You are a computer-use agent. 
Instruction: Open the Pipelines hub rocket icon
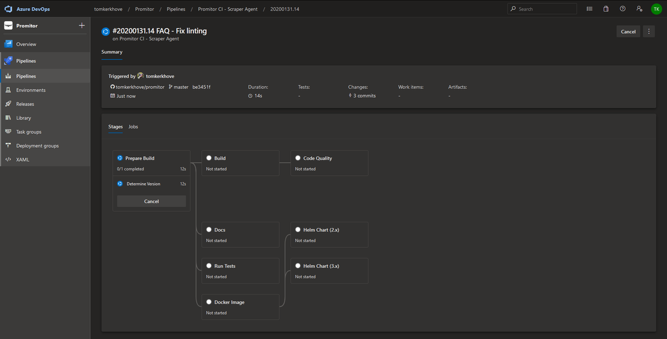(x=8, y=61)
